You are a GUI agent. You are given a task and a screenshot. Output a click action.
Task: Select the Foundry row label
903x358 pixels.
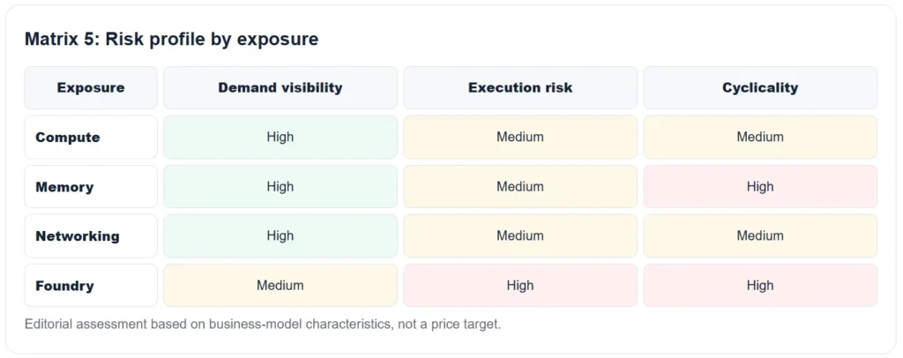[91, 286]
